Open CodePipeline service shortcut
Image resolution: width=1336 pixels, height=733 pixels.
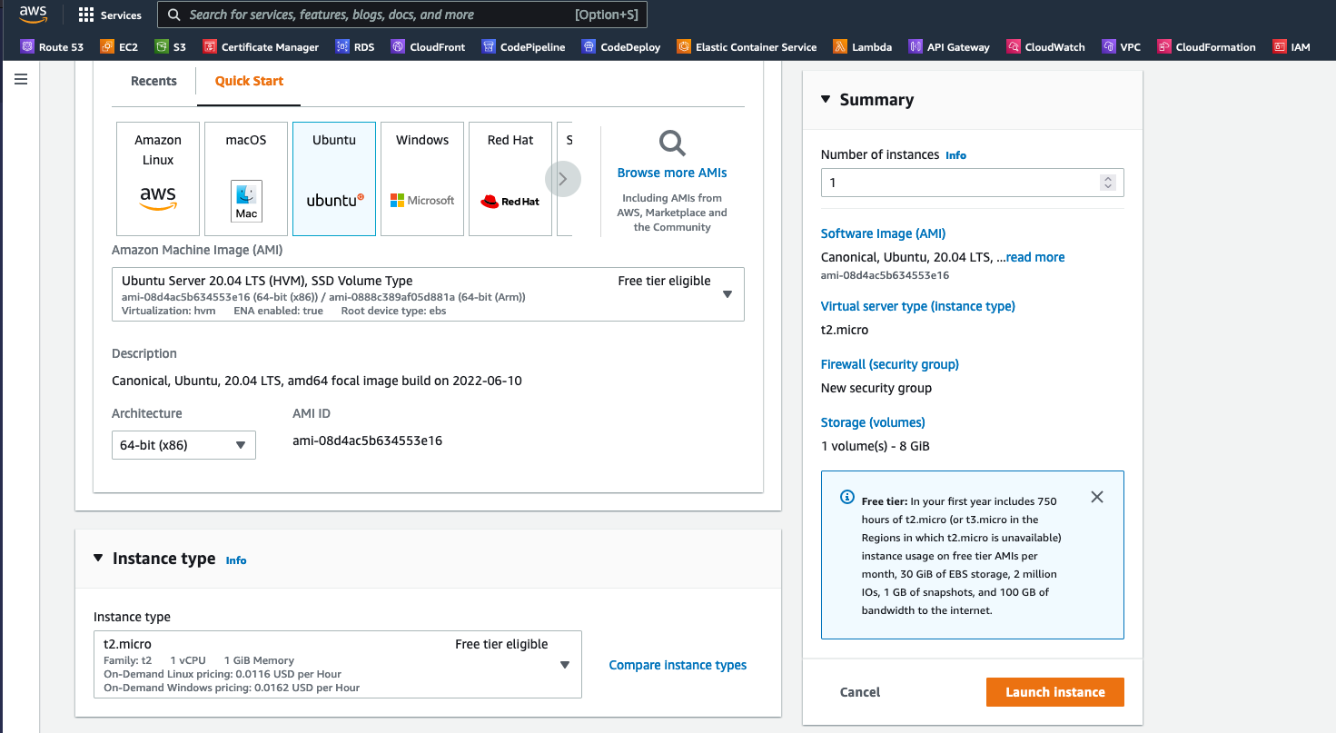(x=523, y=46)
